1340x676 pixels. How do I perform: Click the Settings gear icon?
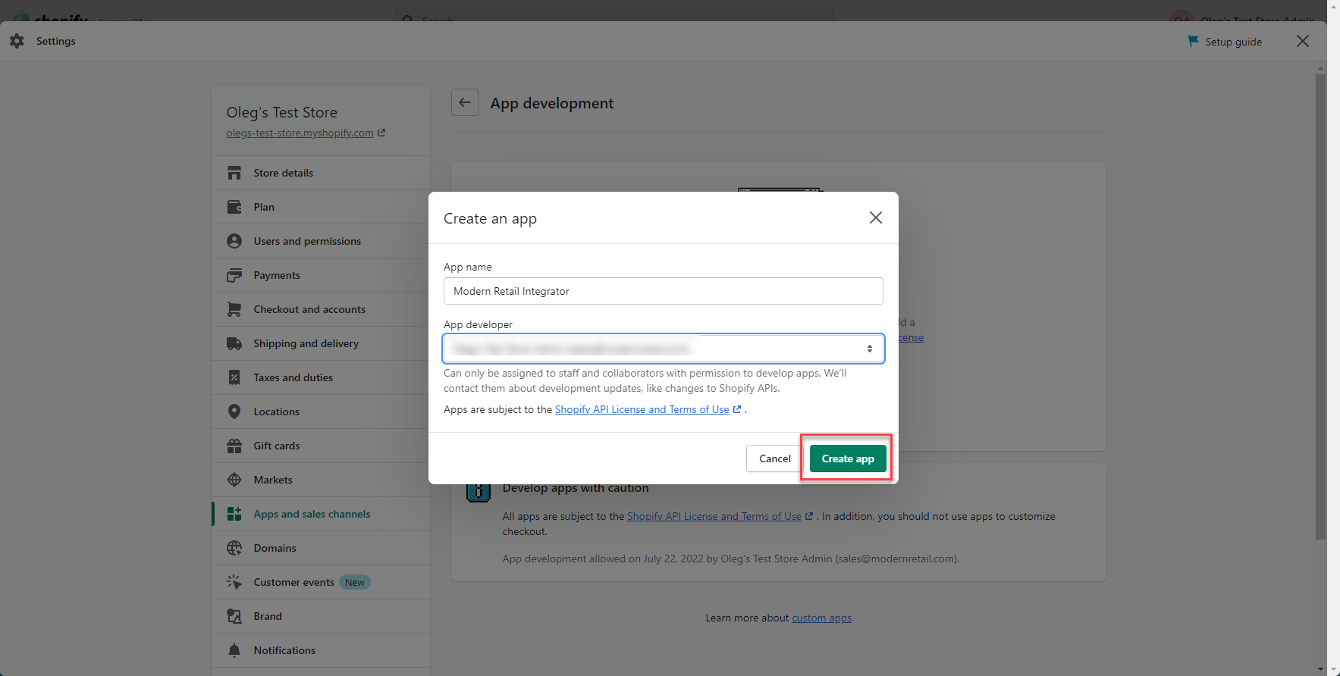tap(17, 41)
